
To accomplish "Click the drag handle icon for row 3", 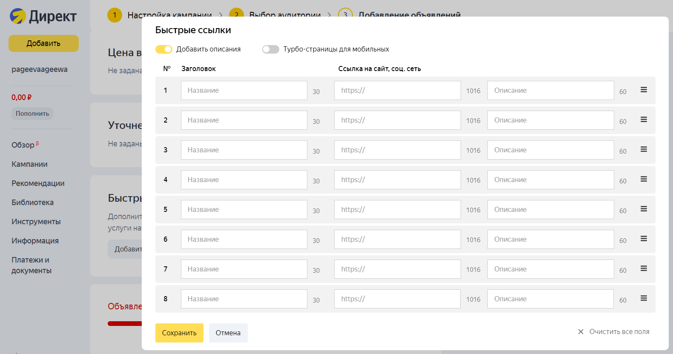I will [x=644, y=149].
